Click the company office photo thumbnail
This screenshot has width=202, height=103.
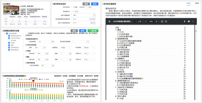pos(11,10)
